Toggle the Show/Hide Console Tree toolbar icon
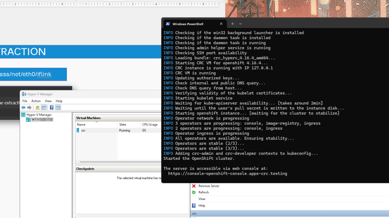 [x=44, y=108]
